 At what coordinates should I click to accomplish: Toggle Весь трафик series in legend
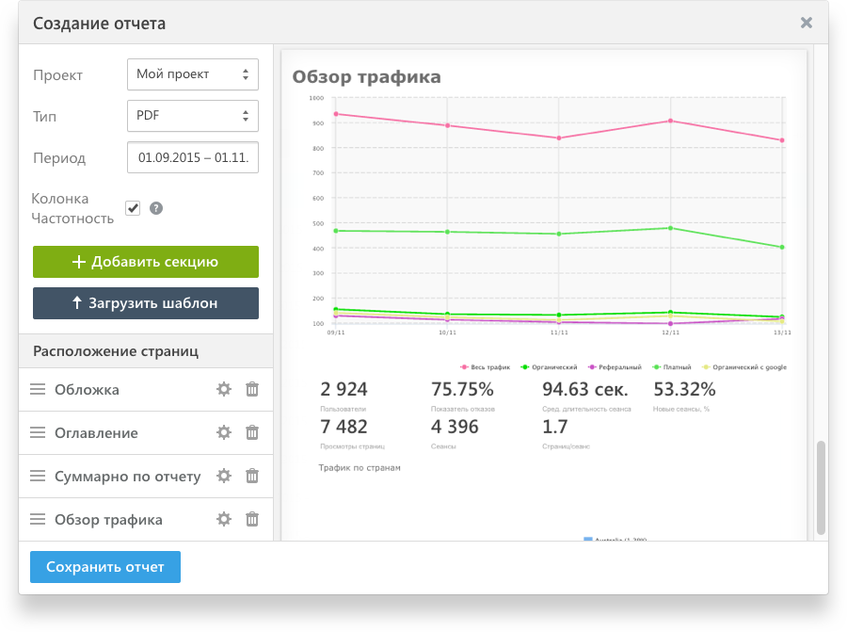pos(485,367)
